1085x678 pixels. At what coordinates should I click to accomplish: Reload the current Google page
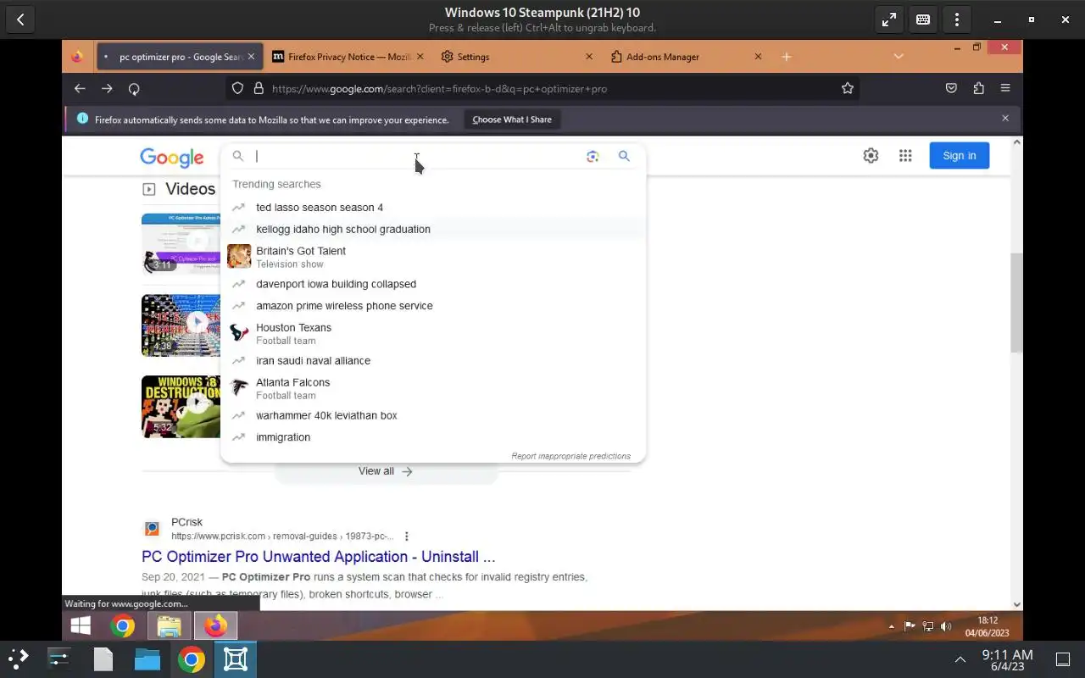click(x=134, y=88)
